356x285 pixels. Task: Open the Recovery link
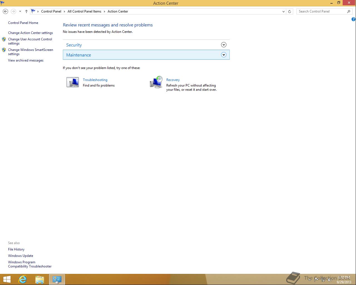pyautogui.click(x=173, y=80)
